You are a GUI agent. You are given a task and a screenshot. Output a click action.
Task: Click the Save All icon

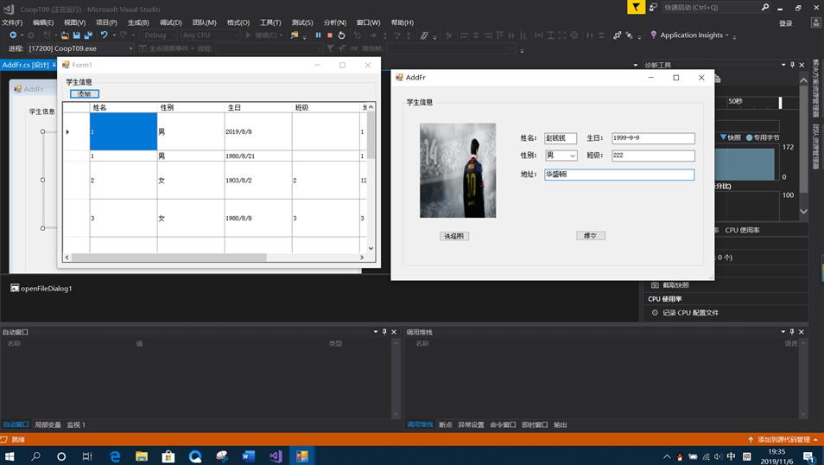tap(88, 35)
